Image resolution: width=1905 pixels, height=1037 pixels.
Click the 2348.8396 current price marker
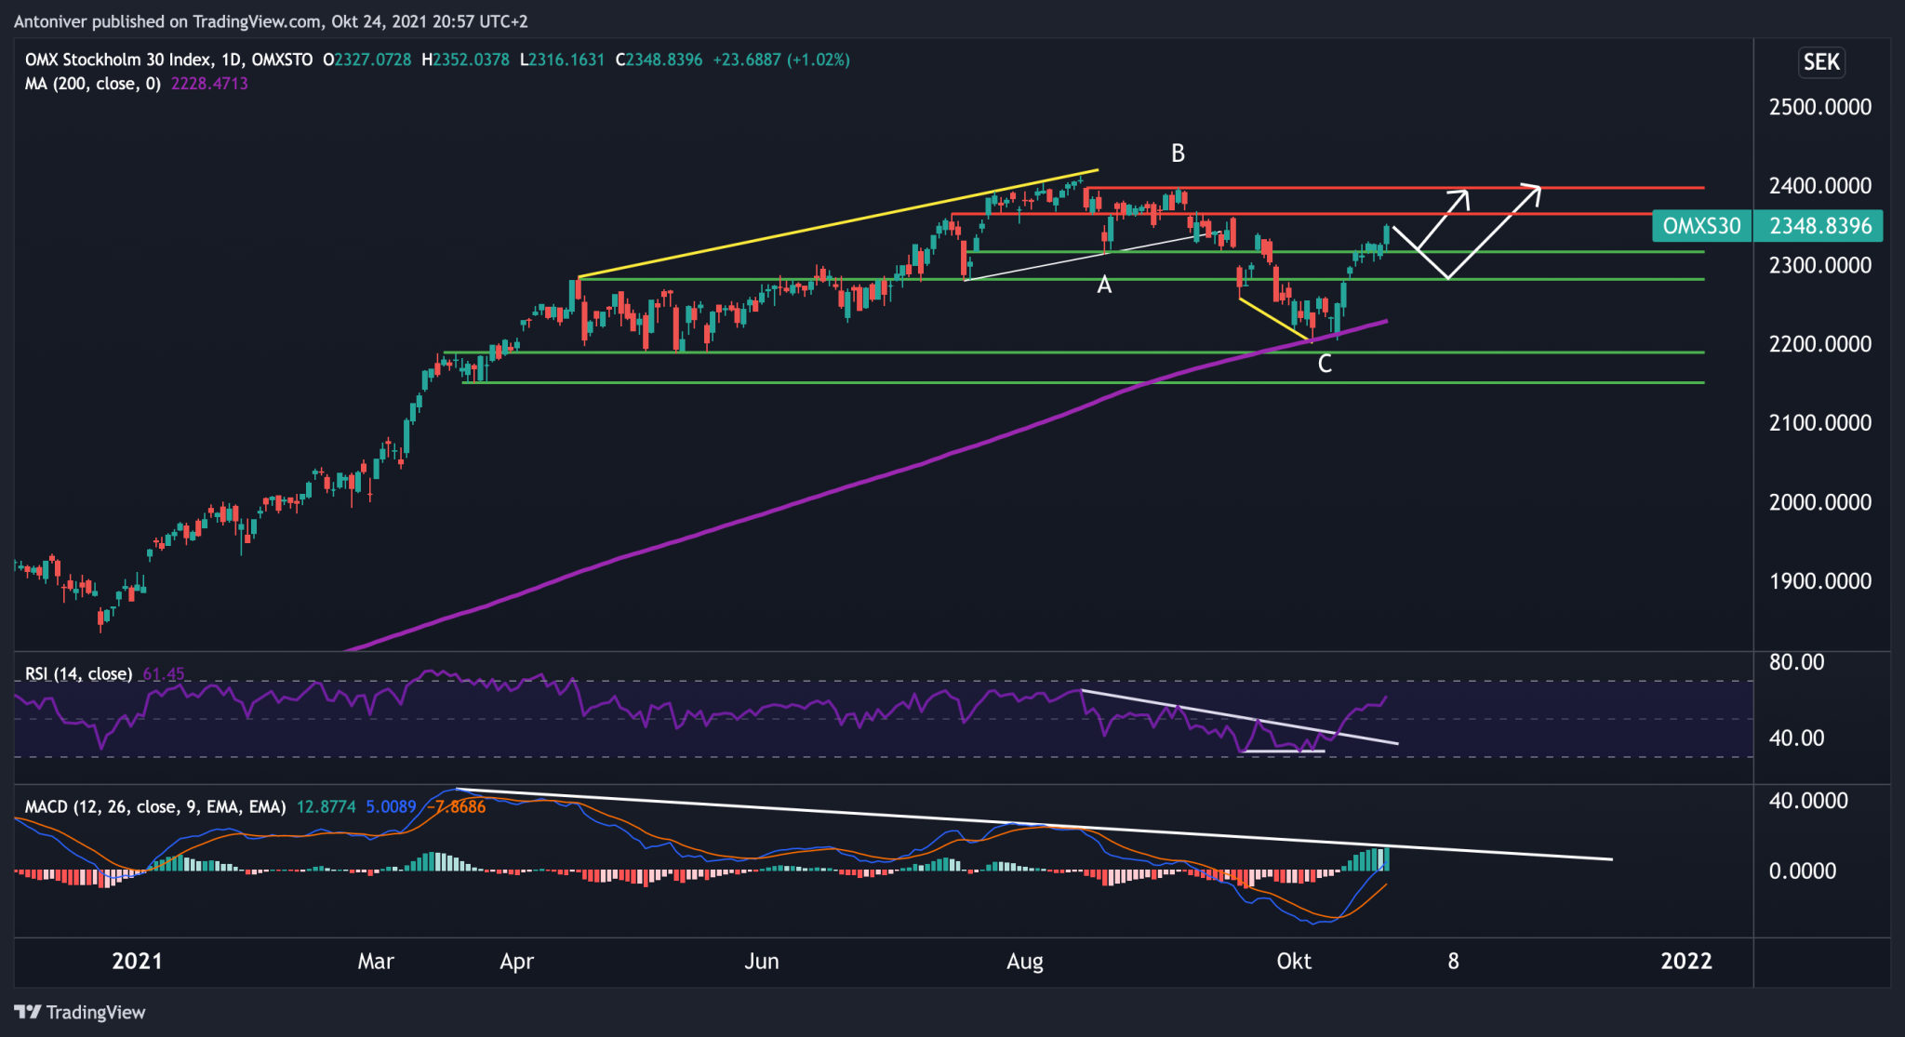(x=1819, y=226)
